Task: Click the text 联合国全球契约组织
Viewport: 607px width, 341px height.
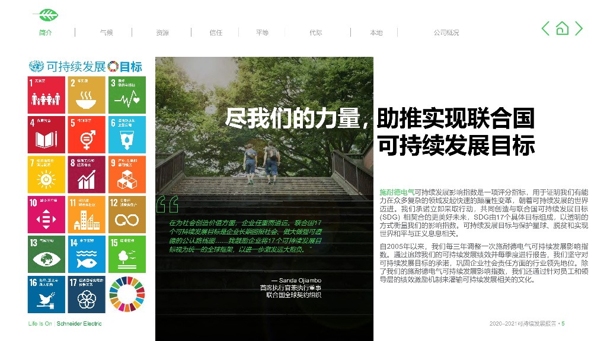Action: click(x=294, y=295)
